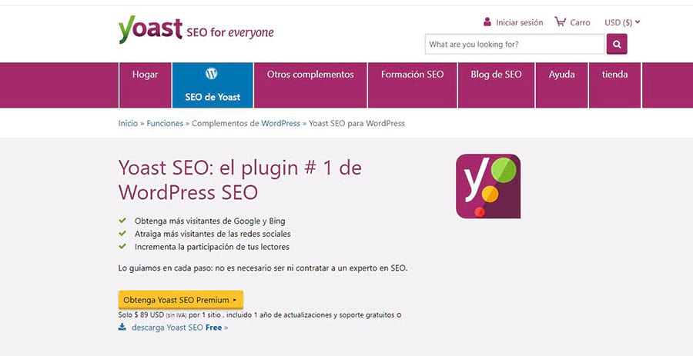
Task: Go to the Blog de SEO tab
Action: [496, 75]
